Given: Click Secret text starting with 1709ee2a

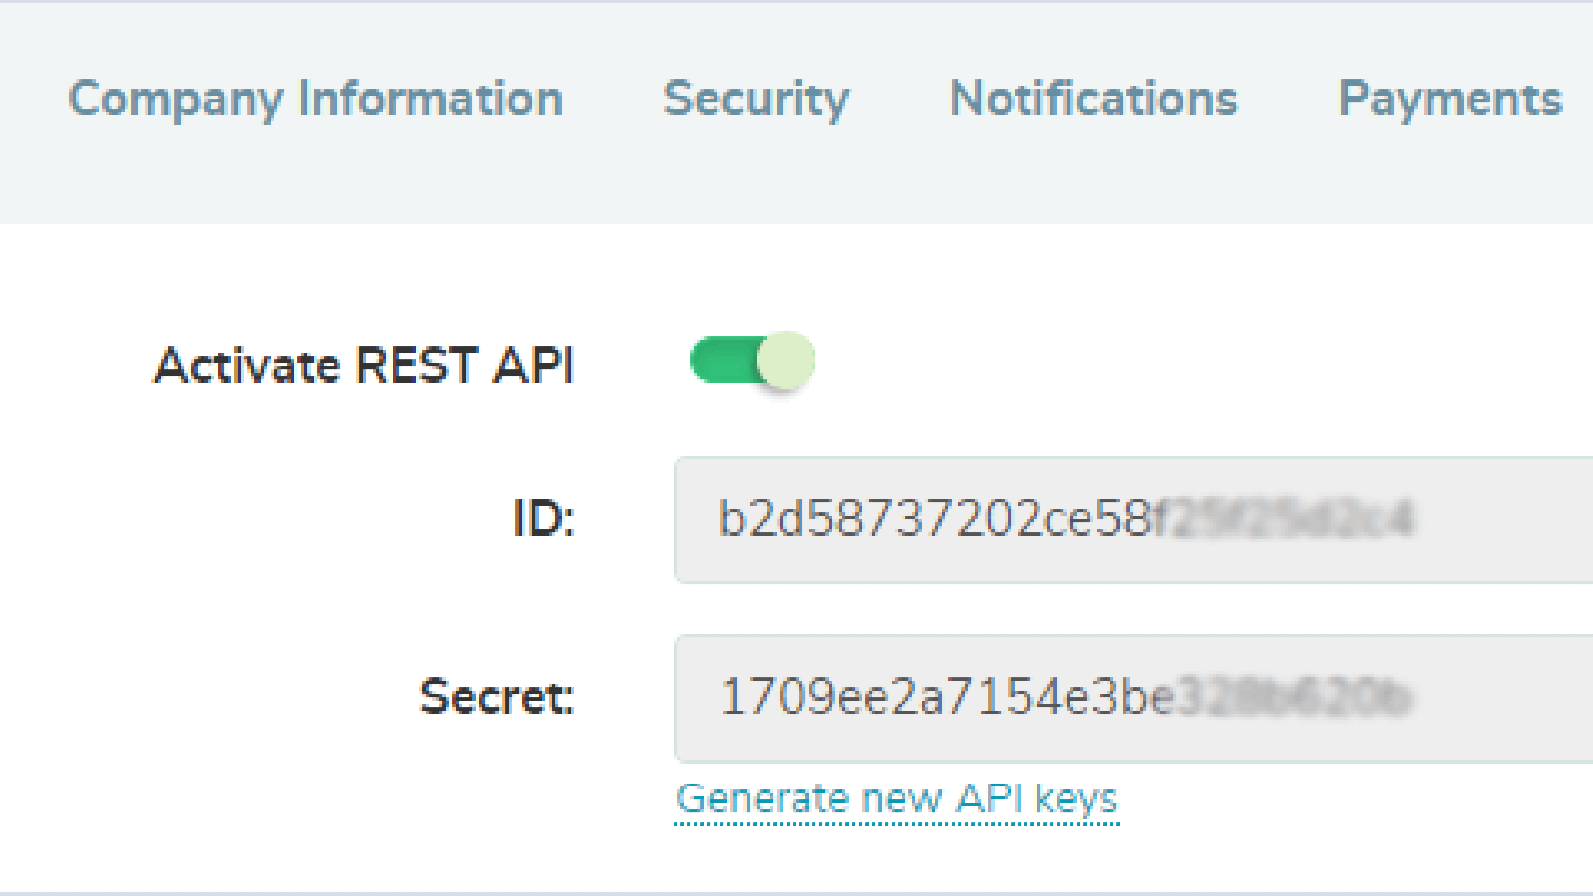Looking at the screenshot, I should (x=946, y=697).
